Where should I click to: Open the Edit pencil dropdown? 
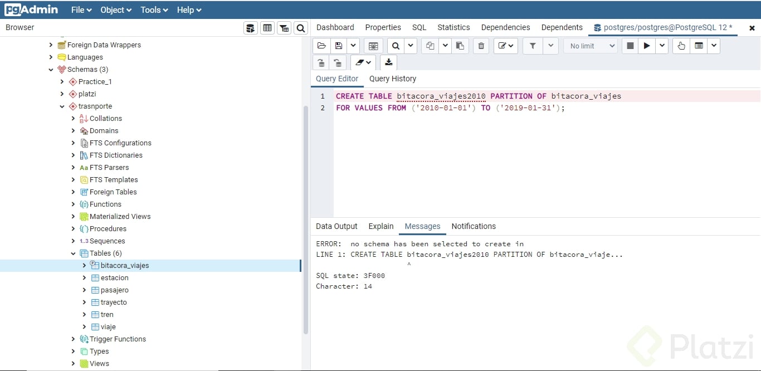pos(506,46)
